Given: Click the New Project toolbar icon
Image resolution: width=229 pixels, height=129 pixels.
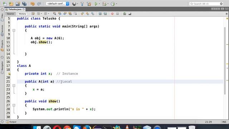Looking at the screenshot, I should tap(11, 4).
